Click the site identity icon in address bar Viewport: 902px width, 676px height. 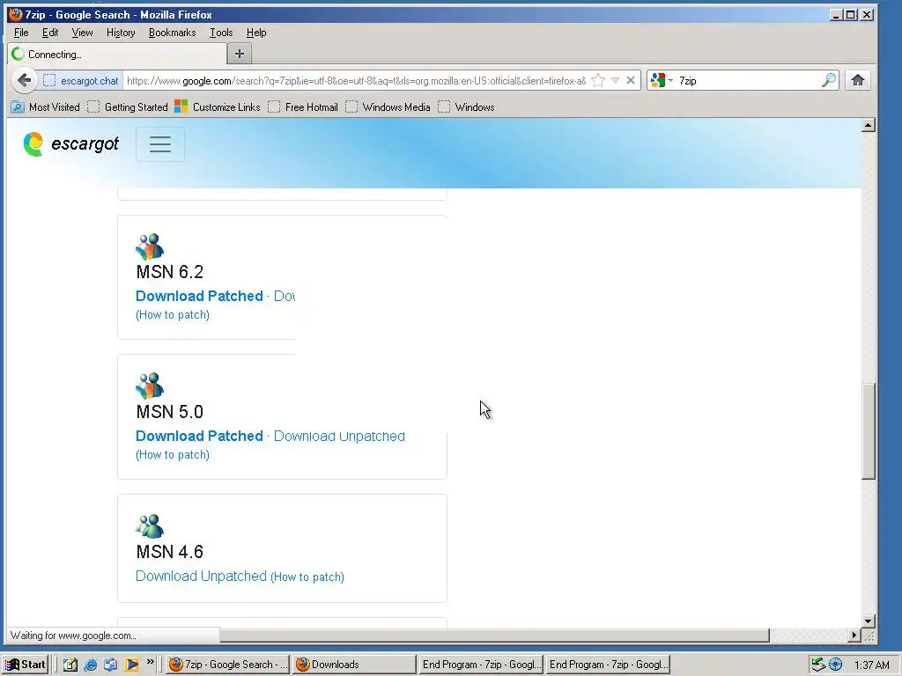pyautogui.click(x=49, y=80)
